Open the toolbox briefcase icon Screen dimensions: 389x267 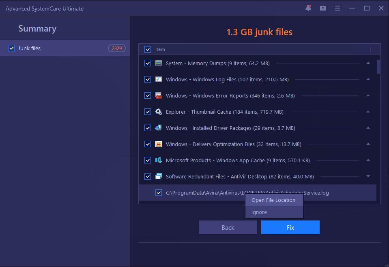coord(323,8)
